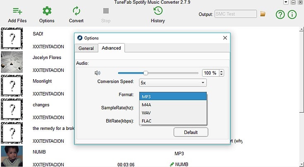
Task: Open the History clock icon
Action: point(158,11)
